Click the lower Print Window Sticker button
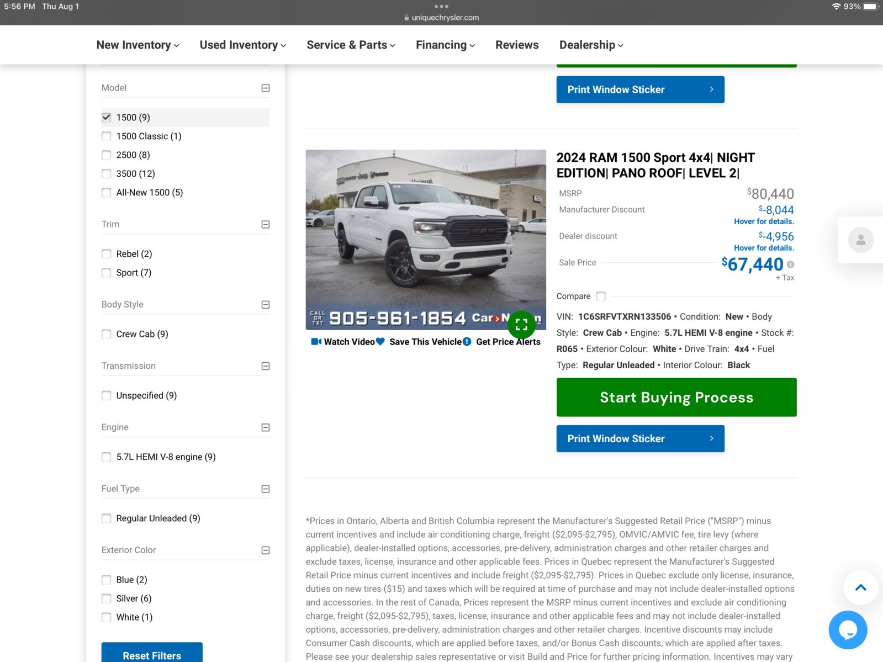The image size is (883, 662). [x=641, y=439]
